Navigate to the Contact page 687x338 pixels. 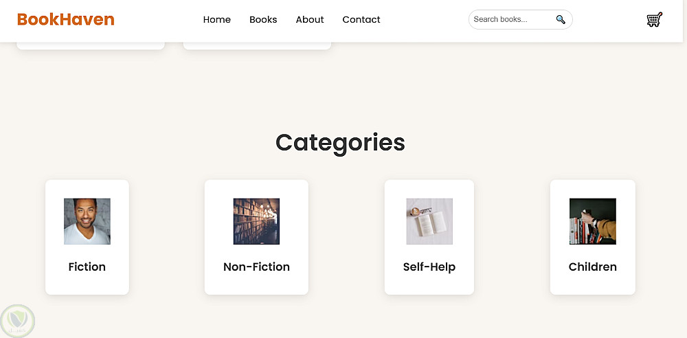coord(361,20)
